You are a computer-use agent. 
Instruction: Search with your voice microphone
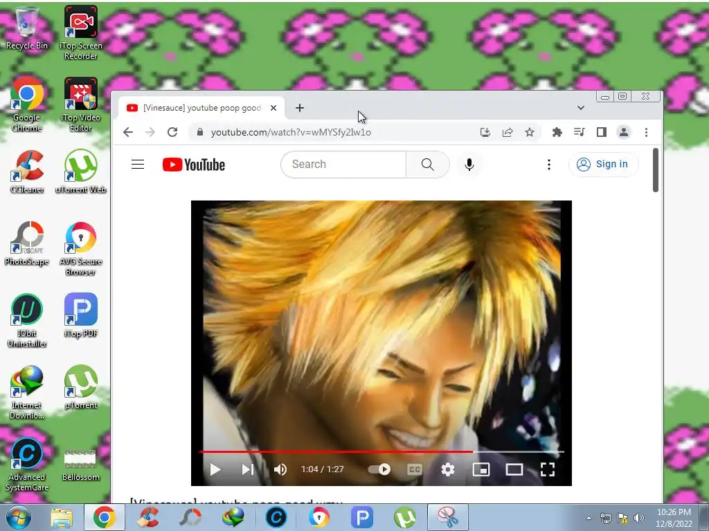tap(469, 165)
